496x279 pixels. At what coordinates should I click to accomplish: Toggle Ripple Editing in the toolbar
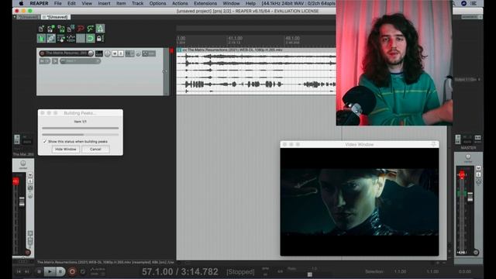60,39
